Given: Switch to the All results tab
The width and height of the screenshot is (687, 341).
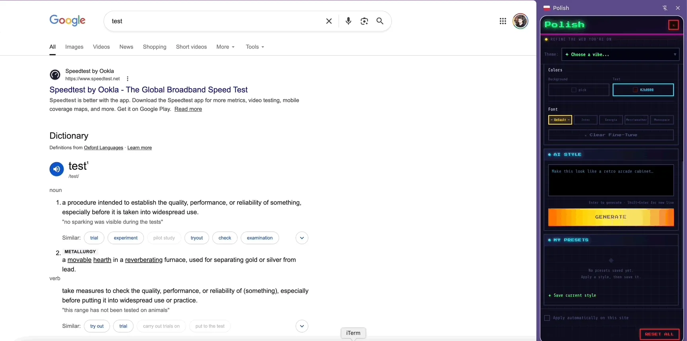Looking at the screenshot, I should (x=52, y=47).
